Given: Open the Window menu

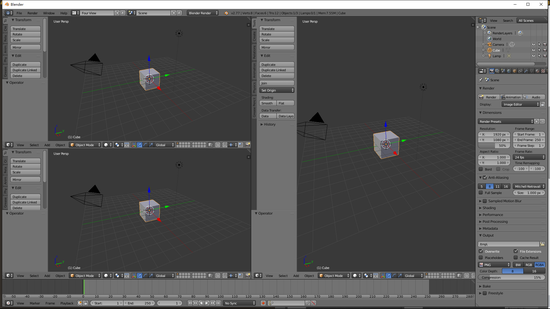Looking at the screenshot, I should tap(49, 13).
